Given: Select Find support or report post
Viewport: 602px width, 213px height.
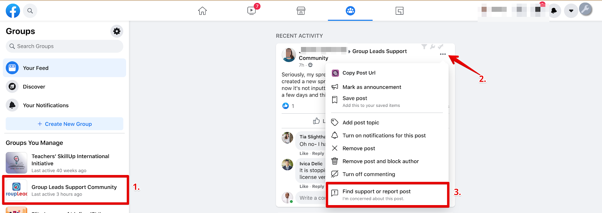Looking at the screenshot, I should coord(387,195).
